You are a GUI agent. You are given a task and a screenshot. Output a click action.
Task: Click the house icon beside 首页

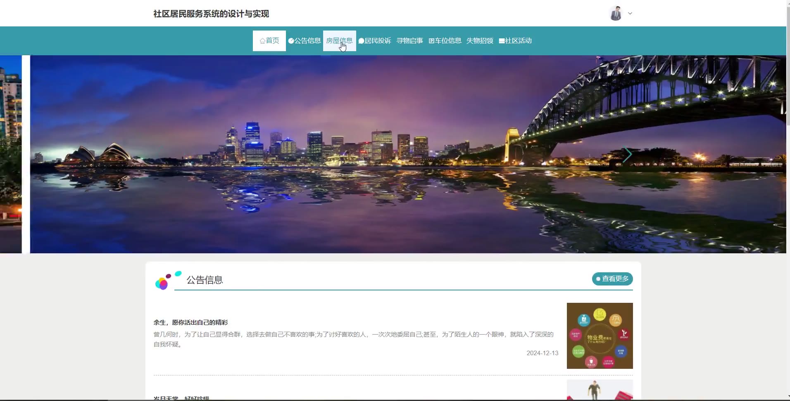coord(262,41)
